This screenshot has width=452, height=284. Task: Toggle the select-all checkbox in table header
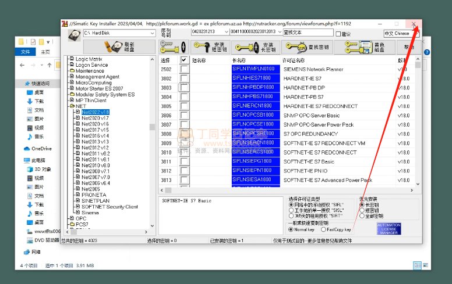tap(185, 60)
